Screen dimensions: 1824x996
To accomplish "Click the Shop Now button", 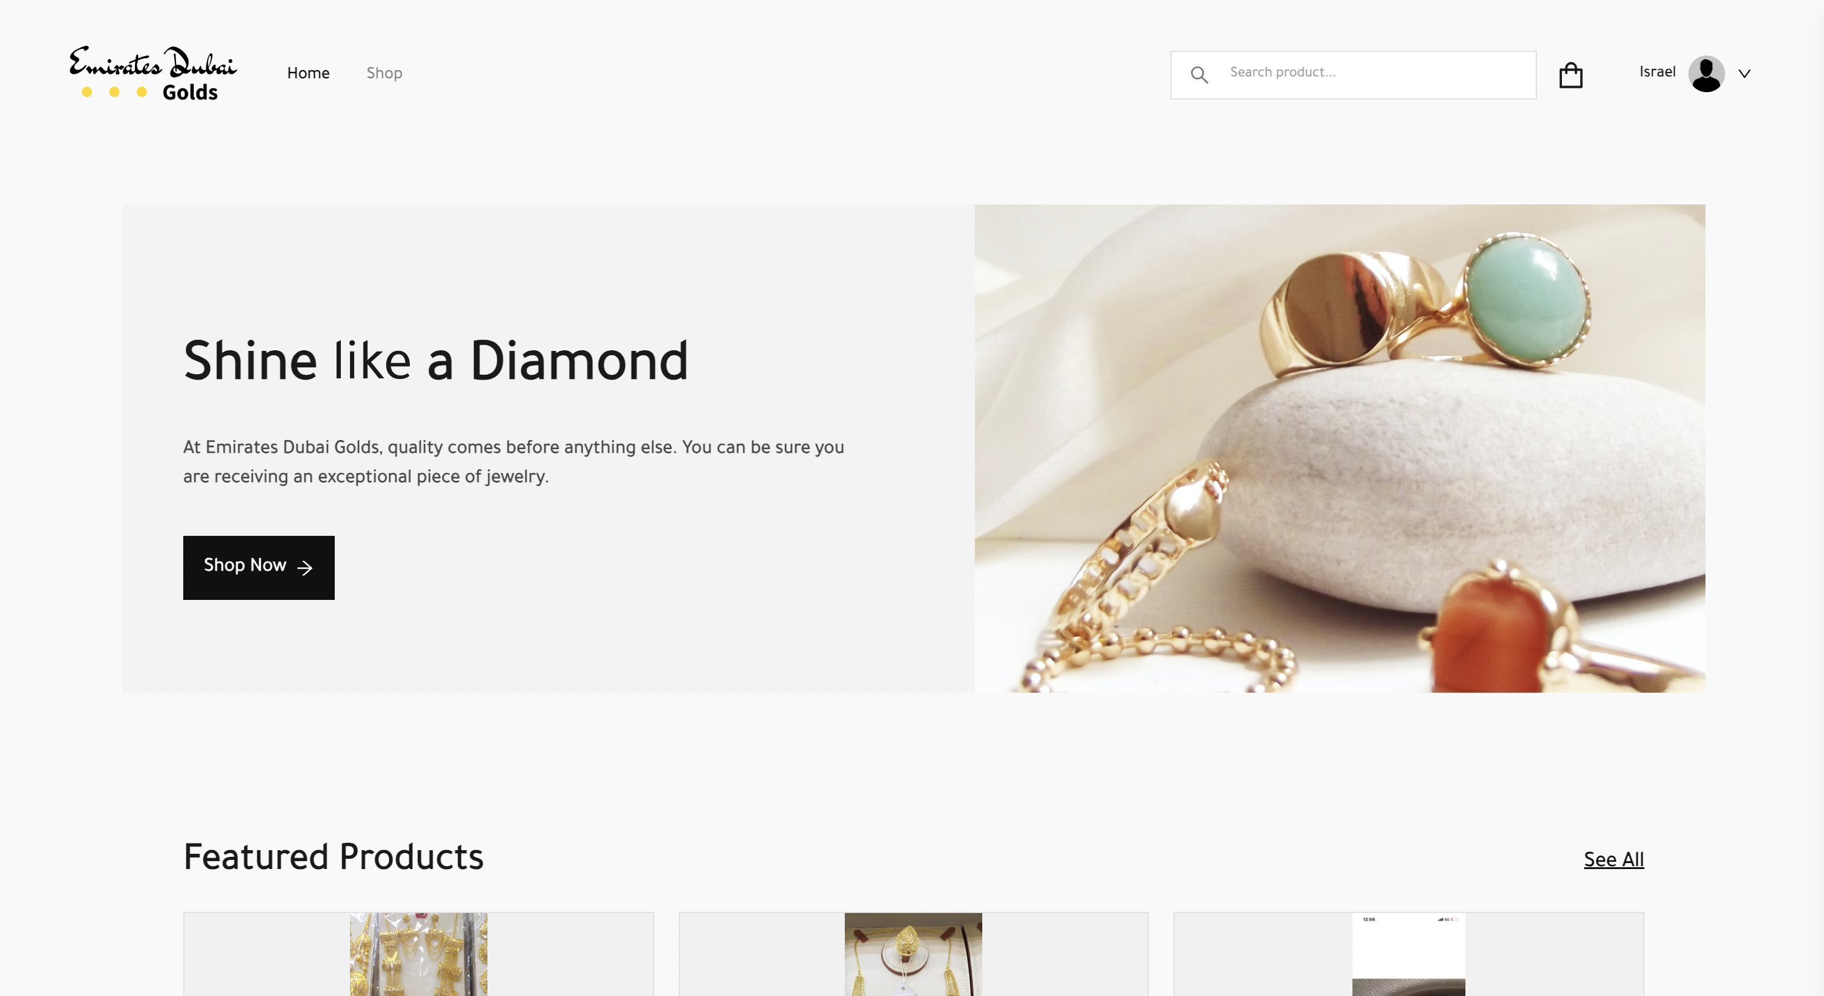I will (258, 568).
